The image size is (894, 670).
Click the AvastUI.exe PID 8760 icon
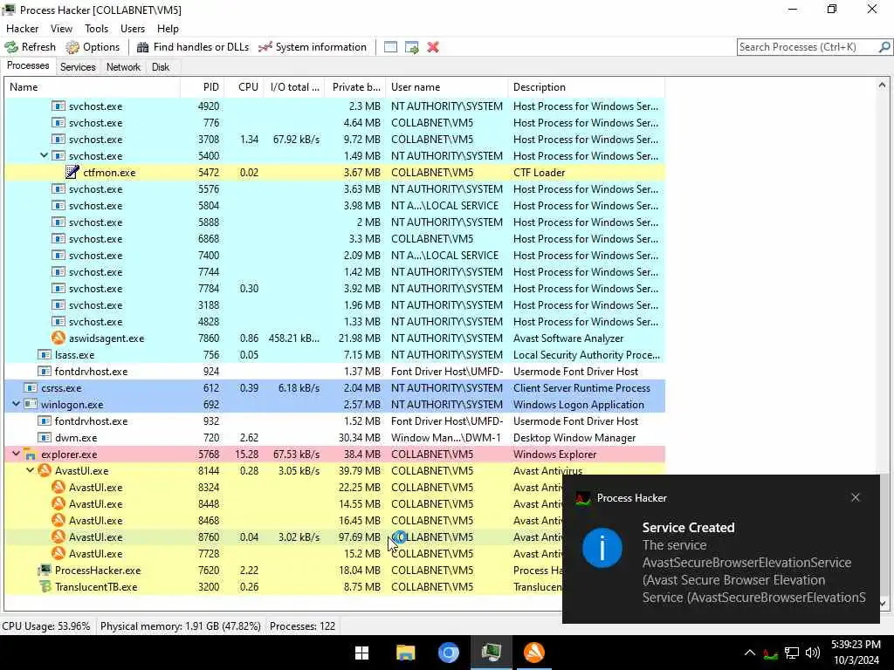click(x=58, y=537)
